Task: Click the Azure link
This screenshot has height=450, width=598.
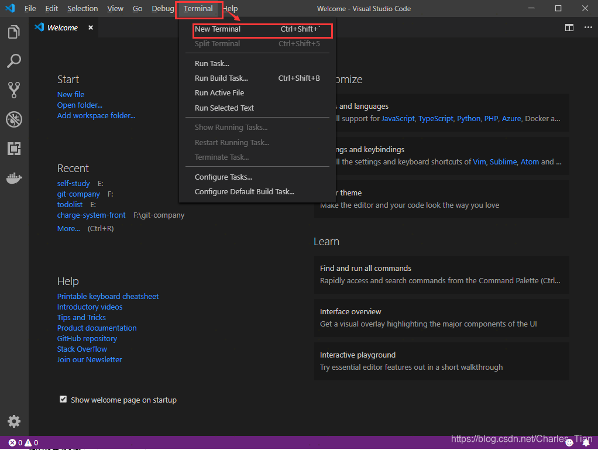Action: pos(511,119)
